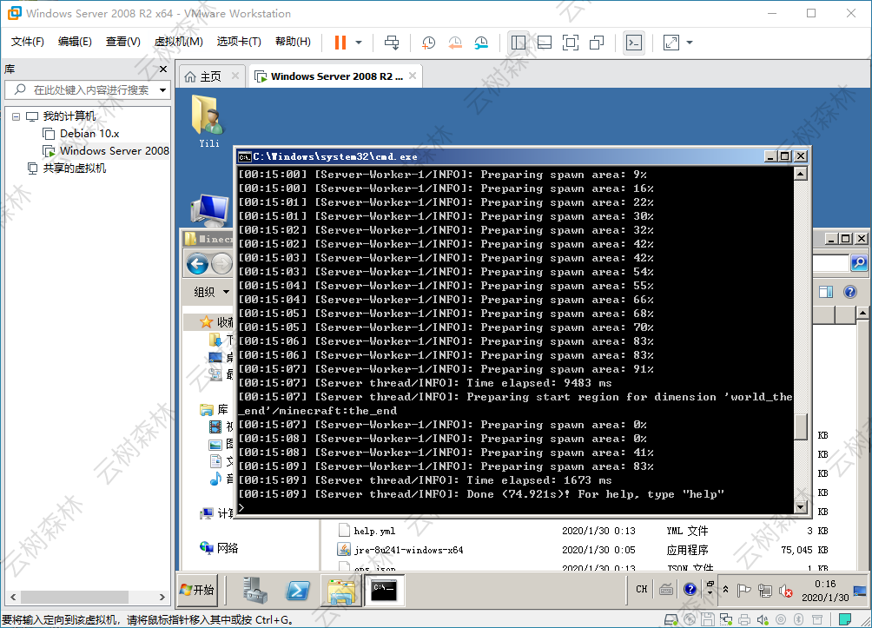Click the cmd taskbar button
The width and height of the screenshot is (872, 628).
pos(384,590)
